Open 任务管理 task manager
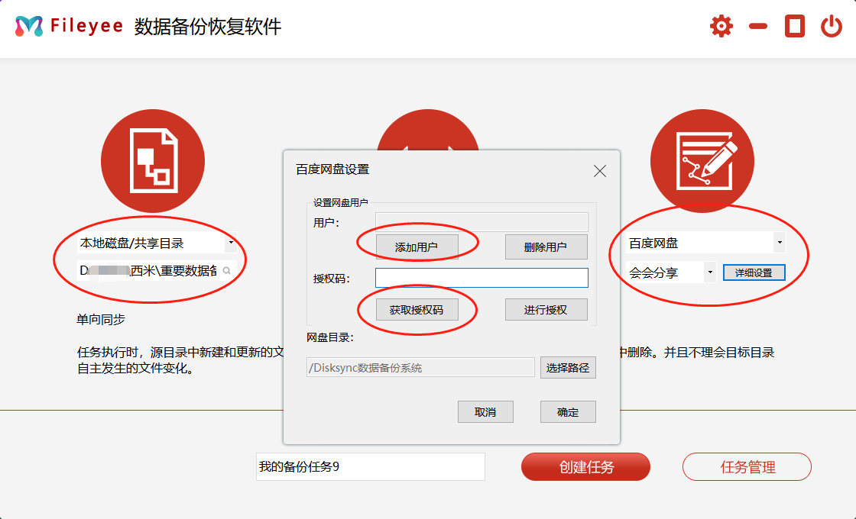 (x=747, y=467)
